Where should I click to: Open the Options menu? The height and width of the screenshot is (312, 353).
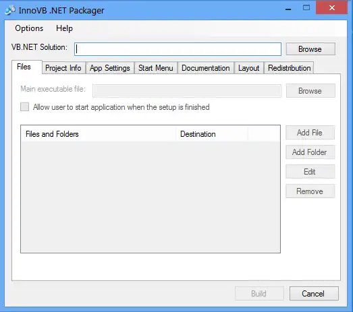[29, 28]
